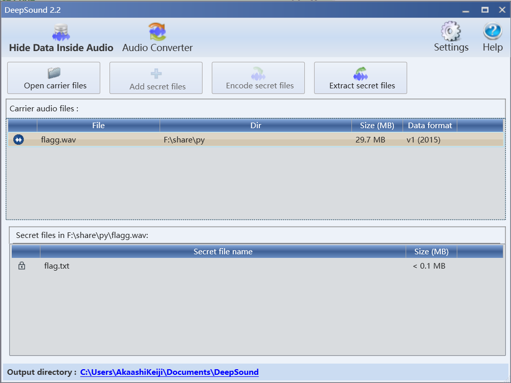Click the Data format column header

430,126
